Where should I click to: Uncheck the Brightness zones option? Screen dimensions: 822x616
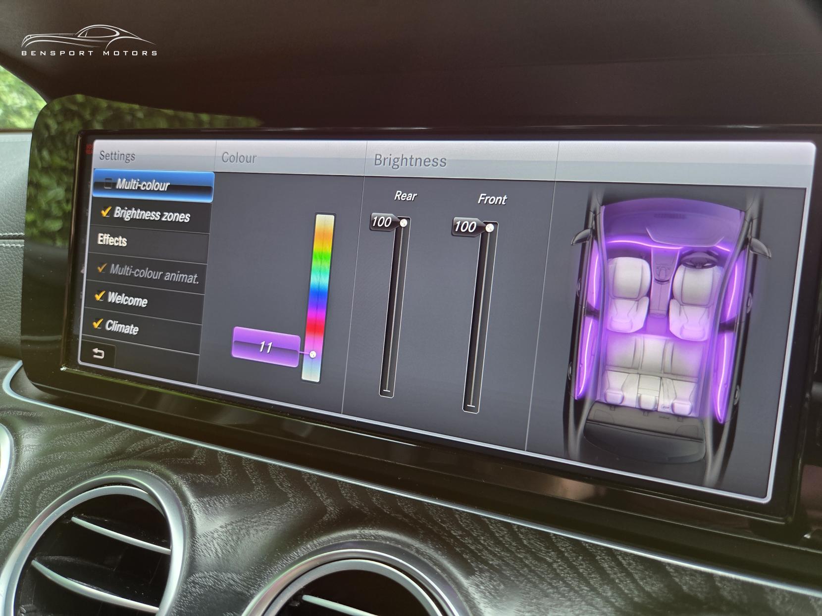point(105,212)
